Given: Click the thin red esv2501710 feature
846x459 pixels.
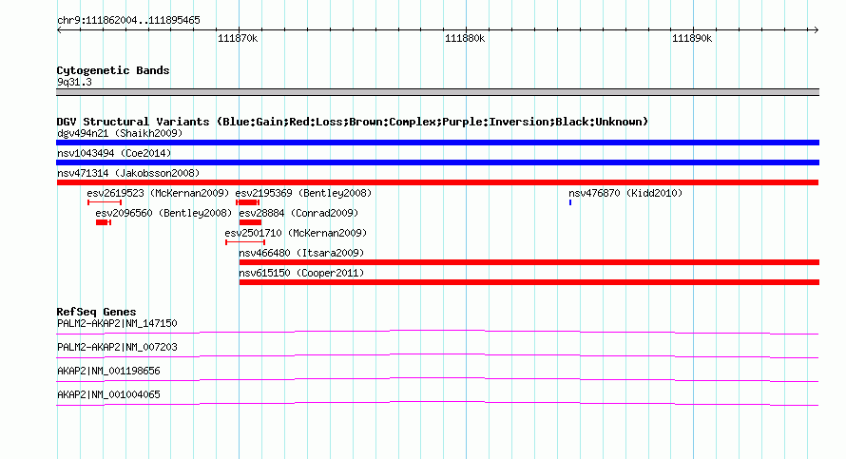Looking at the screenshot, I should tap(245, 242).
